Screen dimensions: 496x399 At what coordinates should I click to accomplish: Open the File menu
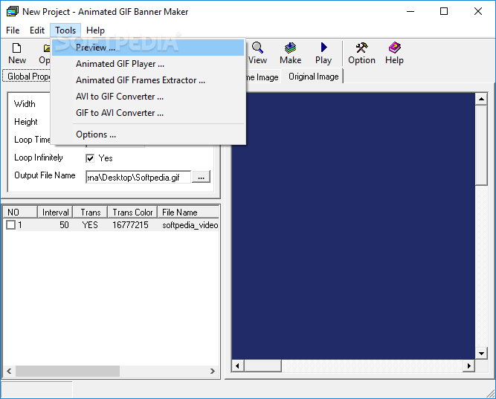click(x=13, y=30)
